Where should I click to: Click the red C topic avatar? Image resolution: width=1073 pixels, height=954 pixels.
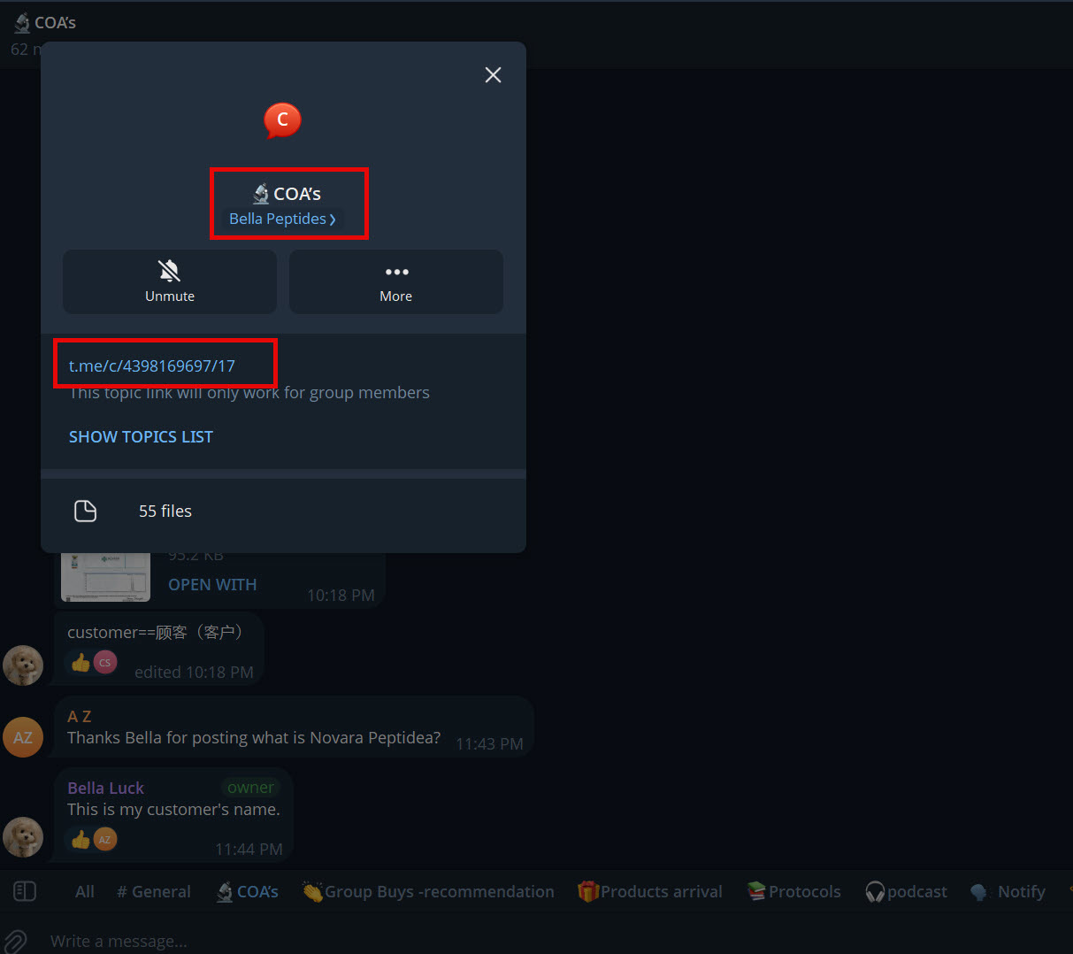pyautogui.click(x=283, y=120)
